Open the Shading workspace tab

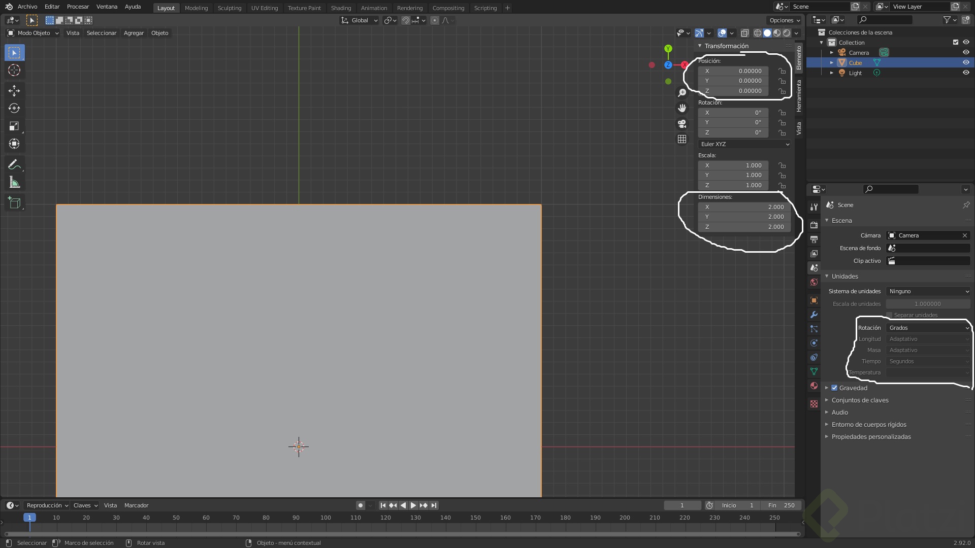tap(341, 8)
